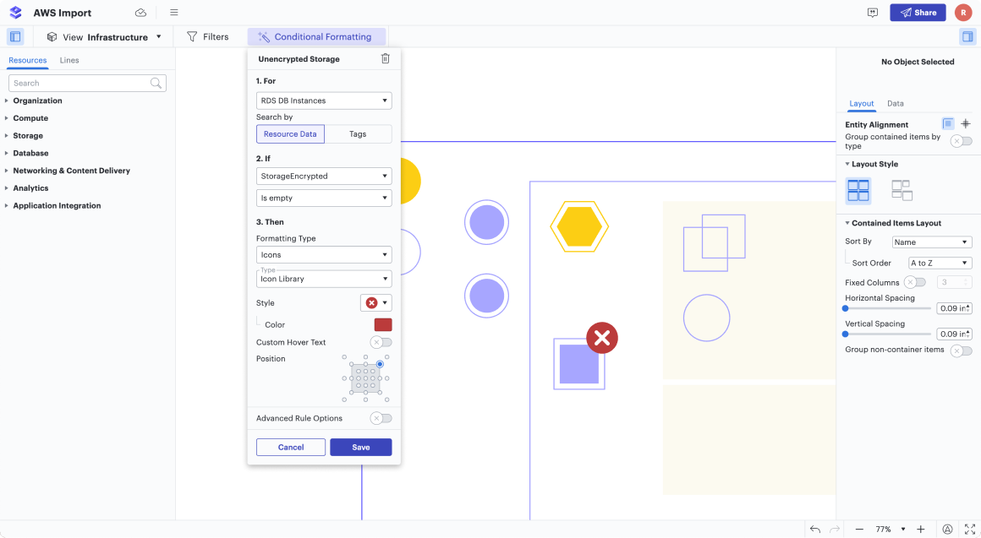This screenshot has width=981, height=538.
Task: Click the Lucidscale logo icon
Action: pyautogui.click(x=15, y=13)
